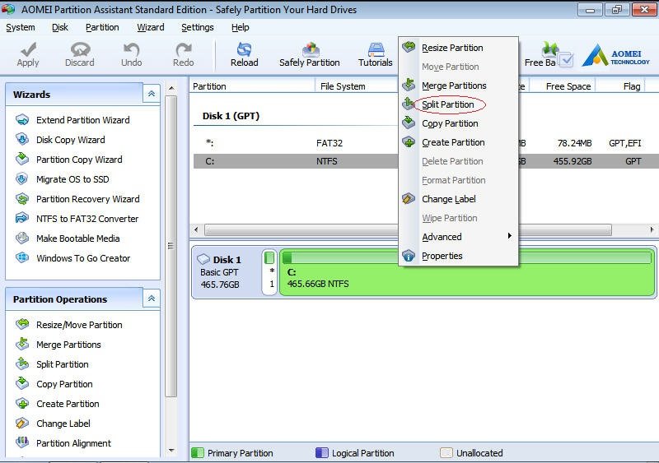Click the Discard toolbar icon
The width and height of the screenshot is (659, 463).
pyautogui.click(x=80, y=49)
